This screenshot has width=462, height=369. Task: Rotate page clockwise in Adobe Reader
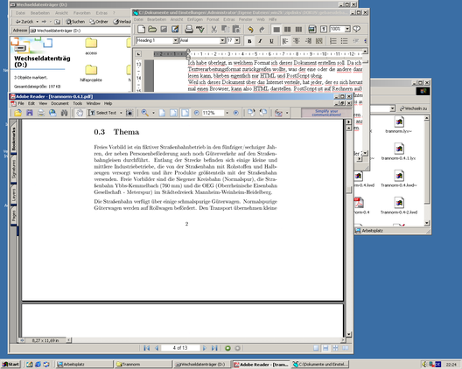251,113
